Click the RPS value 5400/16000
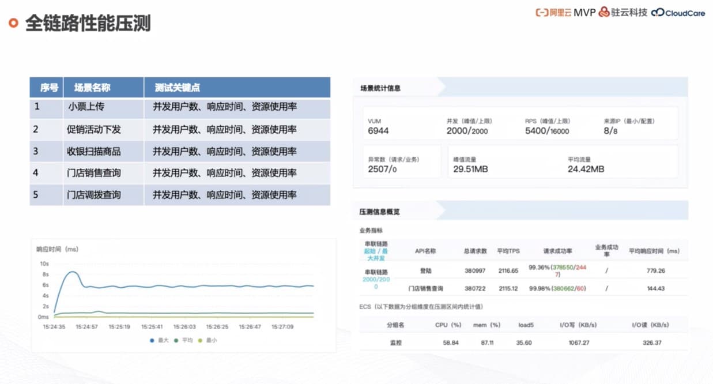 547,131
